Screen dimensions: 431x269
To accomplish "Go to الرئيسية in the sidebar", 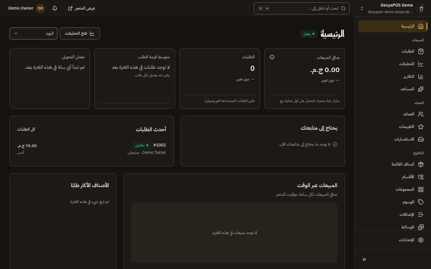I will 393,26.
